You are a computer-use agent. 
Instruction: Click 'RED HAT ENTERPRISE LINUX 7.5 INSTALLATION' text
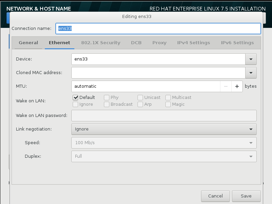click(x=207, y=9)
